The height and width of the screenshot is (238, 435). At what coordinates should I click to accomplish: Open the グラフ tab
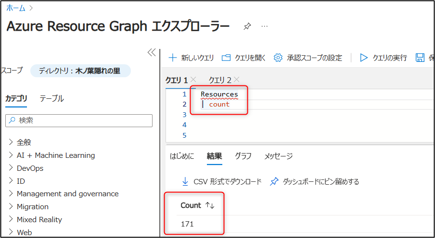click(243, 156)
